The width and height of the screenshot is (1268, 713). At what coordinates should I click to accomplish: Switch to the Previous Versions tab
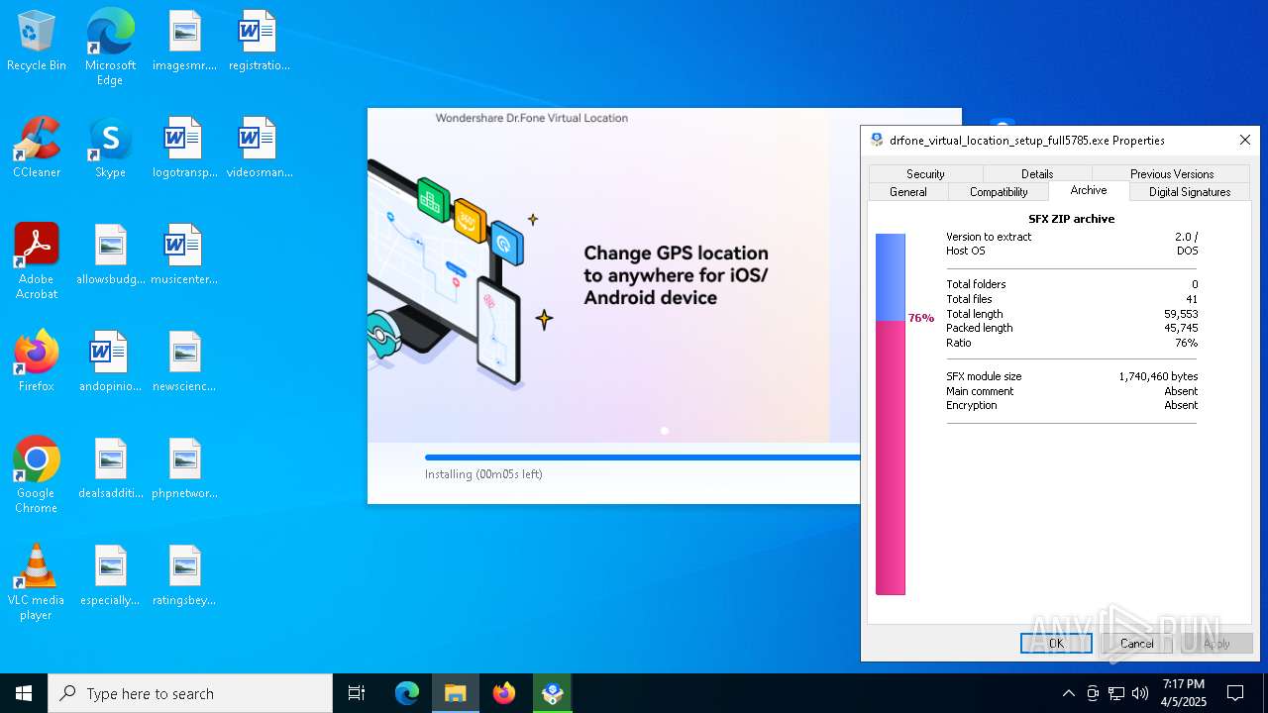click(x=1172, y=173)
